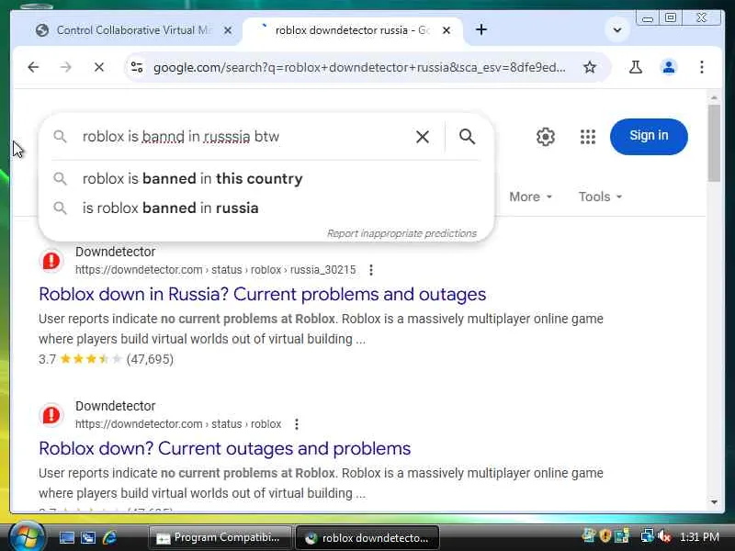Click Report inappropriate predictions
Screen dimensions: 735x551
click(401, 233)
